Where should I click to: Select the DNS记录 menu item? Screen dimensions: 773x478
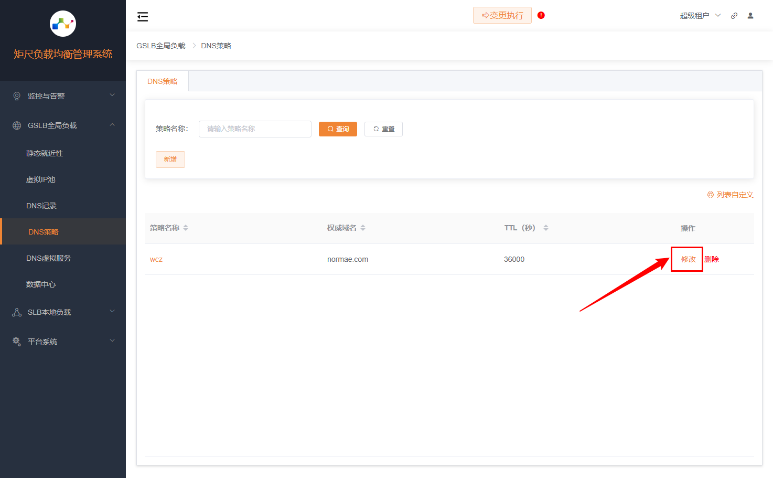point(41,206)
